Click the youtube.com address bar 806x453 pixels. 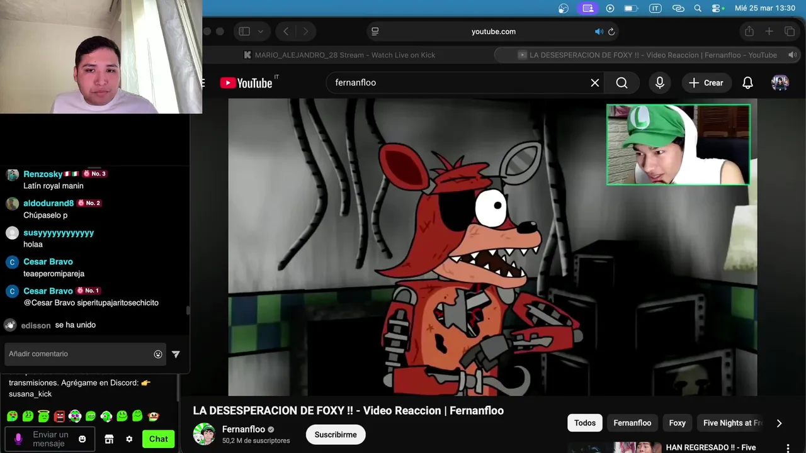pyautogui.click(x=493, y=31)
